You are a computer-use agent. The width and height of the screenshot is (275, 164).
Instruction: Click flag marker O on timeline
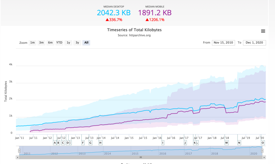263,143
